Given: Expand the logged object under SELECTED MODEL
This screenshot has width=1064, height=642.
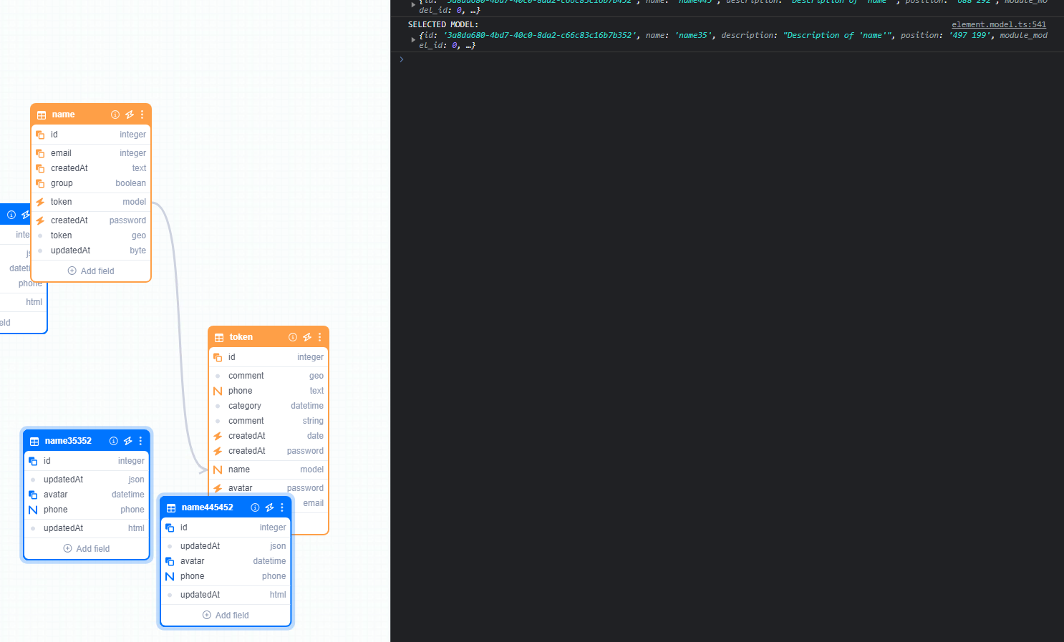Looking at the screenshot, I should point(413,39).
